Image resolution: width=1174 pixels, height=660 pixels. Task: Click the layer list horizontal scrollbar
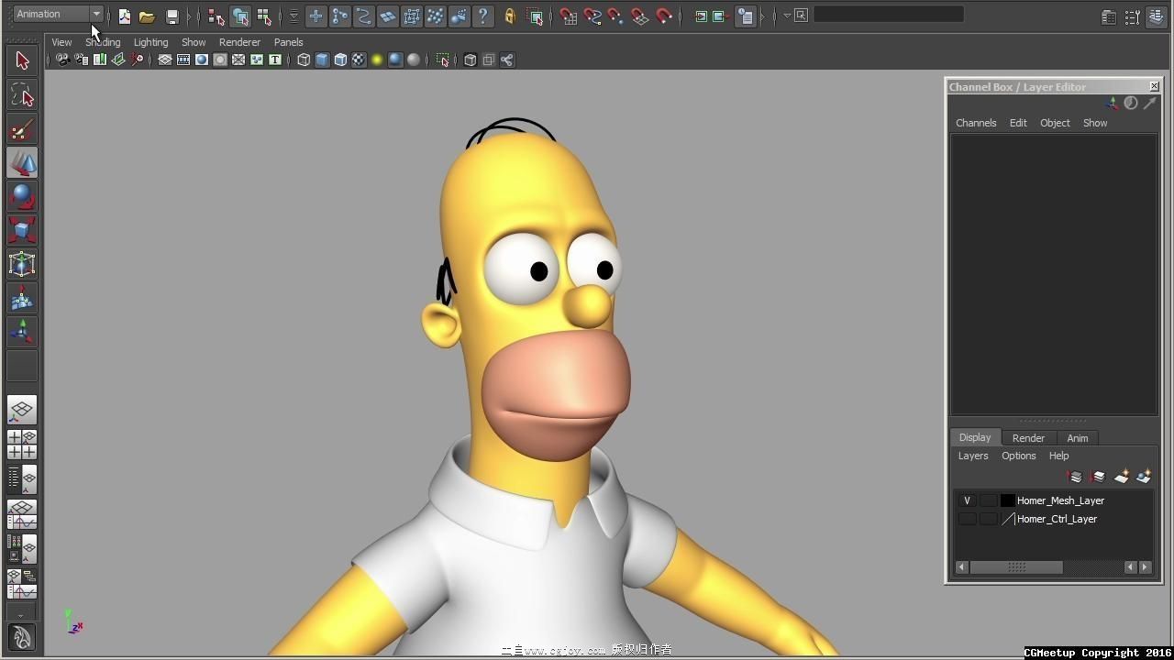pyautogui.click(x=1016, y=567)
